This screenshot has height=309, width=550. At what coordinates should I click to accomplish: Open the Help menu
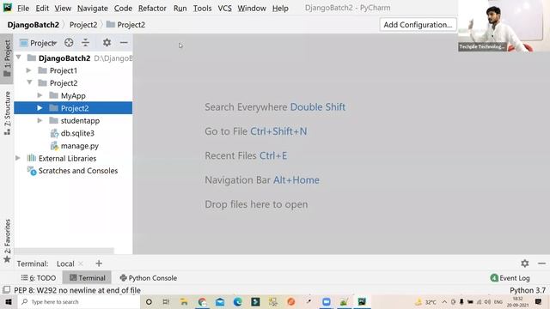(x=280, y=8)
